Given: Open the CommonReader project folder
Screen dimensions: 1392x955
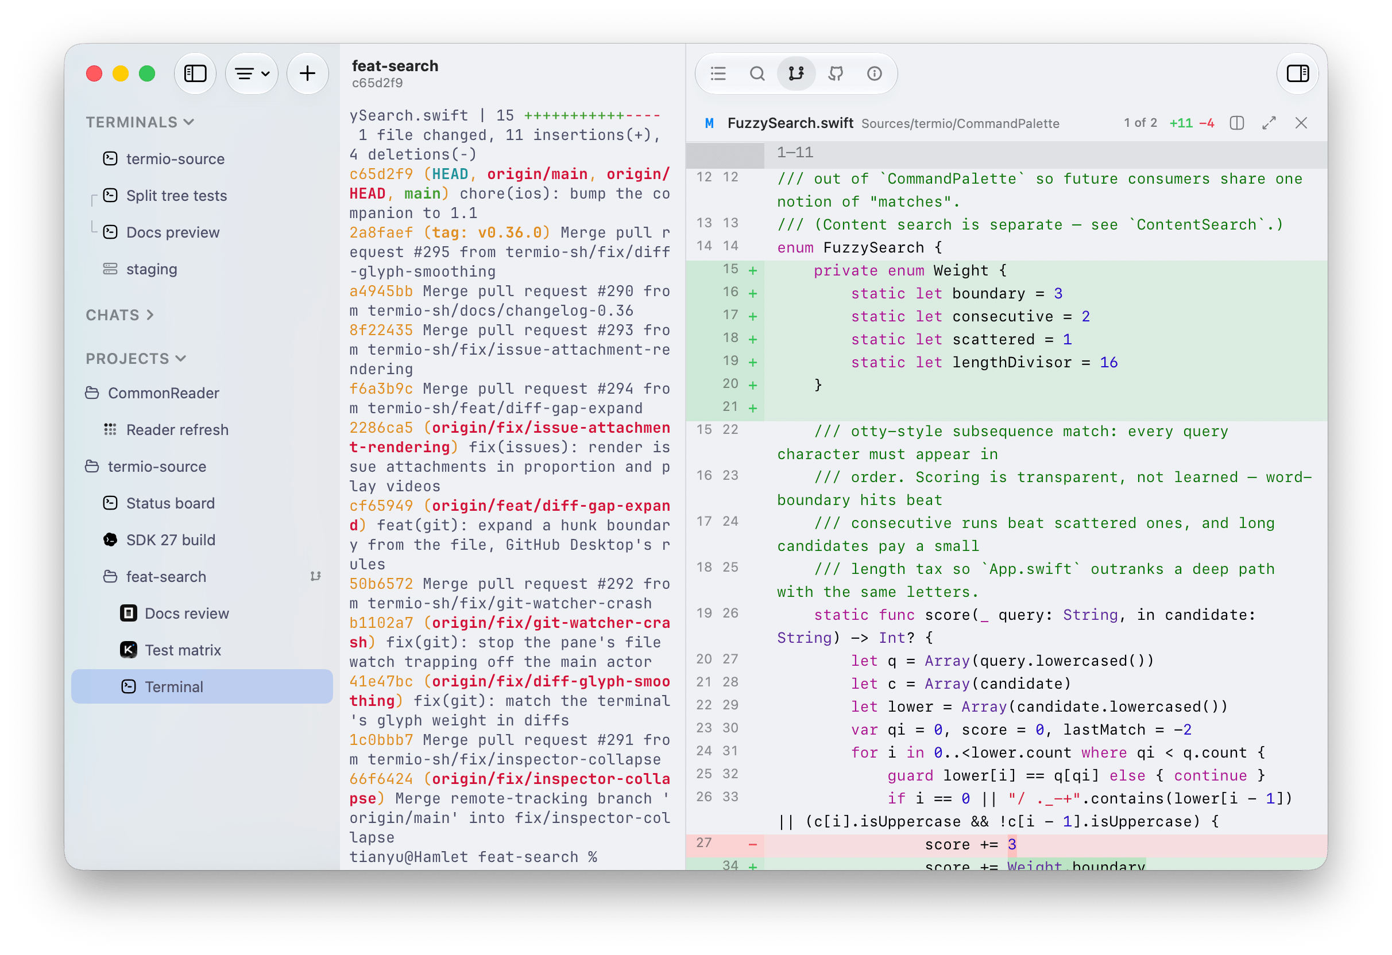Looking at the screenshot, I should click(x=202, y=393).
